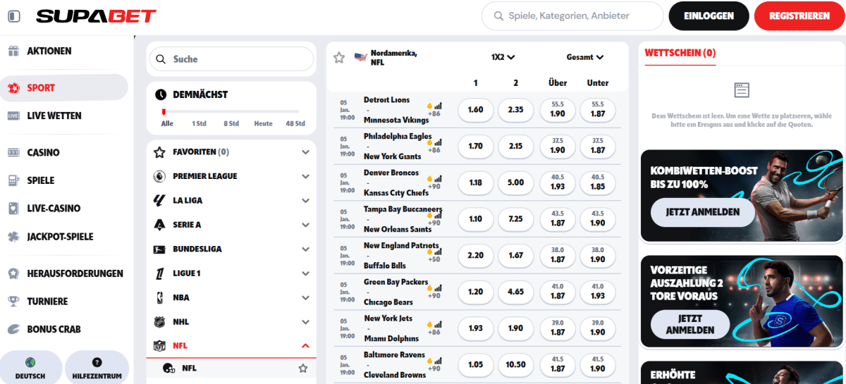Viewport: 846px width, 384px height.
Task: Click the Jackpot-Spiele clover icon
Action: 13,237
